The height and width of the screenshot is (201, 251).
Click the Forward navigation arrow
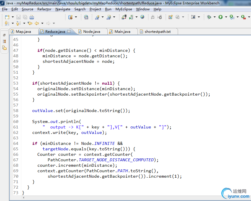point(48,23)
